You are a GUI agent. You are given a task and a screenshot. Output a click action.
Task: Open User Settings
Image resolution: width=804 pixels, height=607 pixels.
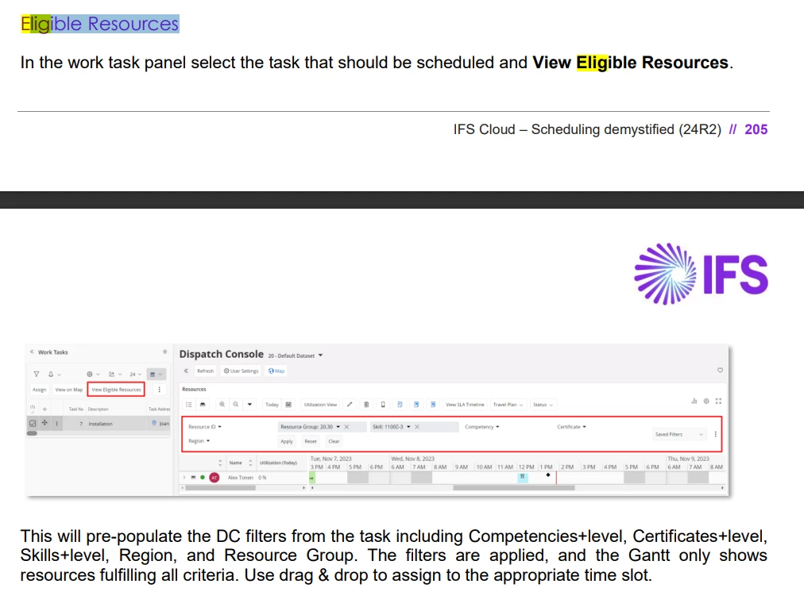241,371
